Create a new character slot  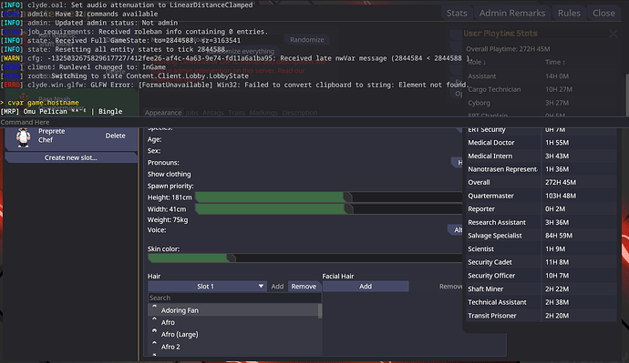[70, 157]
